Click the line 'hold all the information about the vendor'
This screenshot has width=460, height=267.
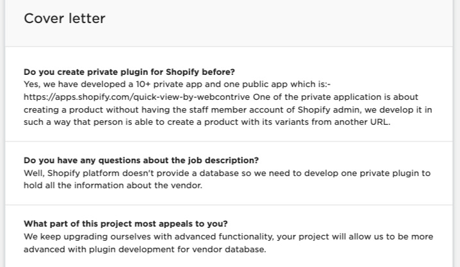[113, 185]
